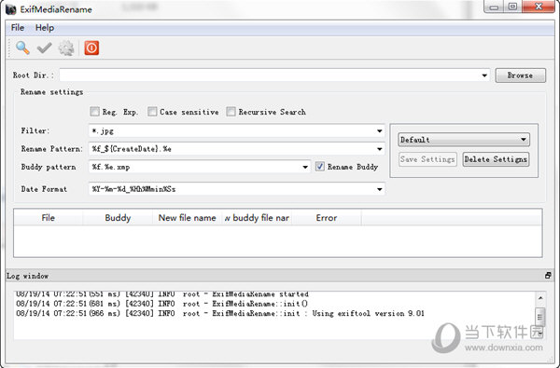The image size is (560, 368).
Task: Open the File menu
Action: 18,28
